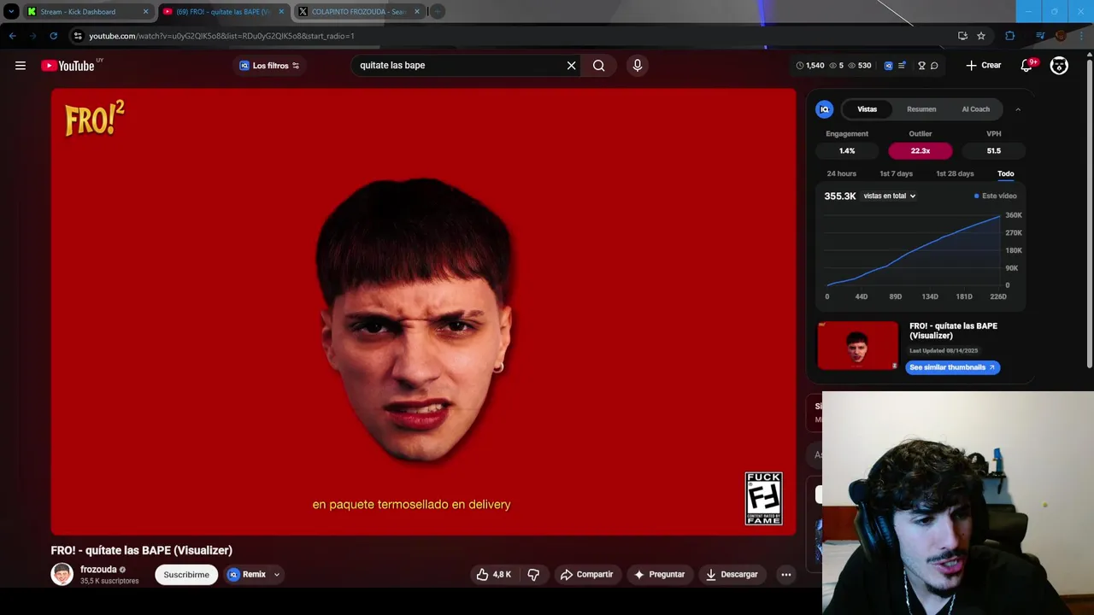Close the YouTube video browser tab
Screen dimensions: 1094x615
281,12
